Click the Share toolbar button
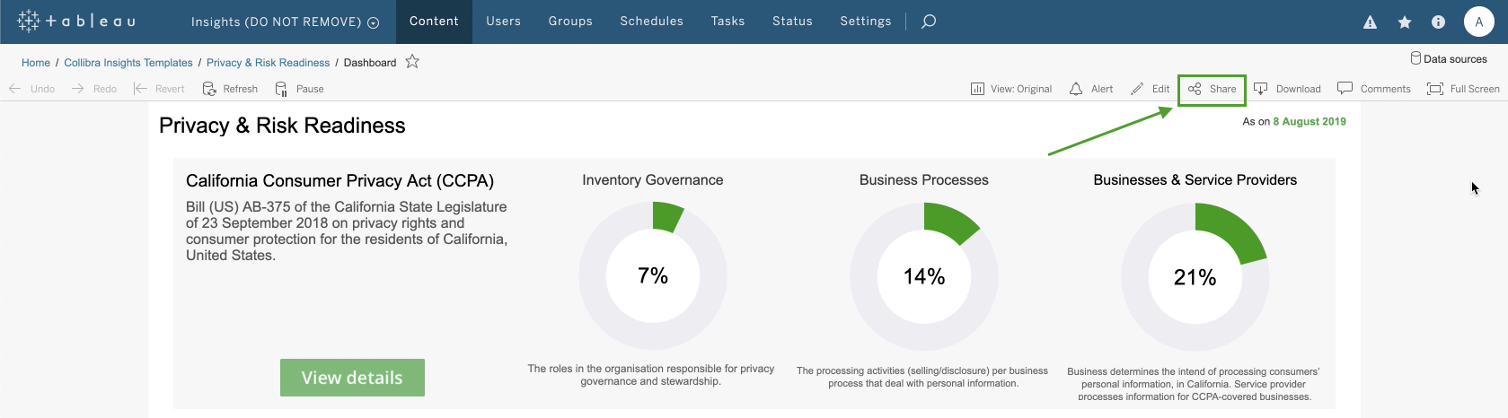Screen dimensions: 1508x418 coord(1212,89)
